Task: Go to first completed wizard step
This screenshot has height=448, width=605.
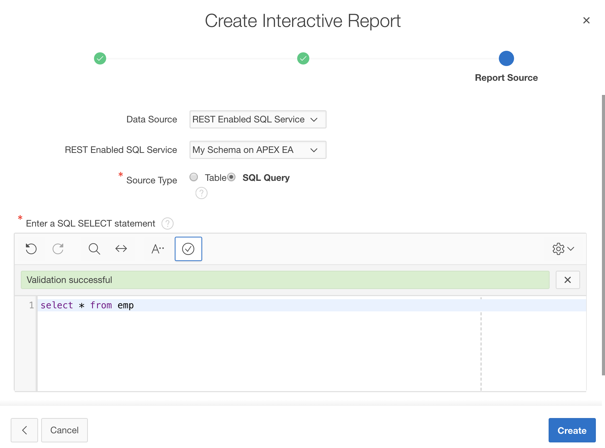Action: click(100, 58)
